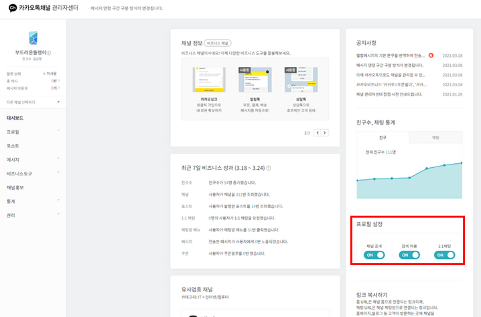Click 카테고리: IT > 인터넷/컴퓨터 text
Screen dimensions: 481x317
[x=205, y=297]
